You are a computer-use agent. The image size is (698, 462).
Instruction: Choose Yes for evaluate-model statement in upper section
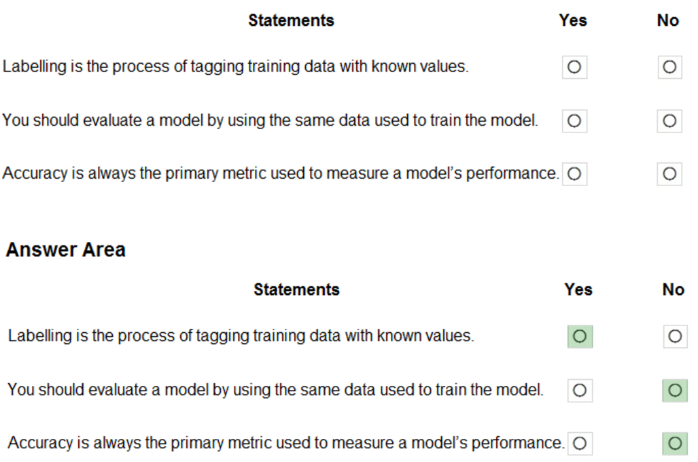pyautogui.click(x=574, y=121)
